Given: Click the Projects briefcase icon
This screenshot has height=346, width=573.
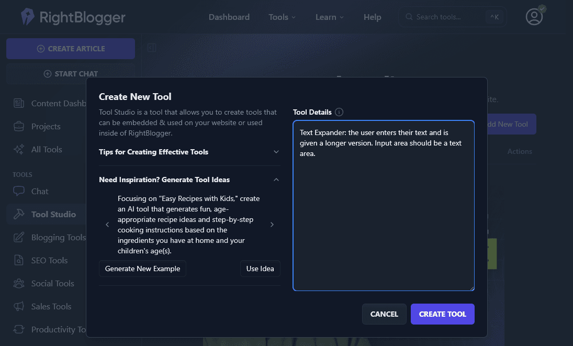Looking at the screenshot, I should (x=19, y=126).
